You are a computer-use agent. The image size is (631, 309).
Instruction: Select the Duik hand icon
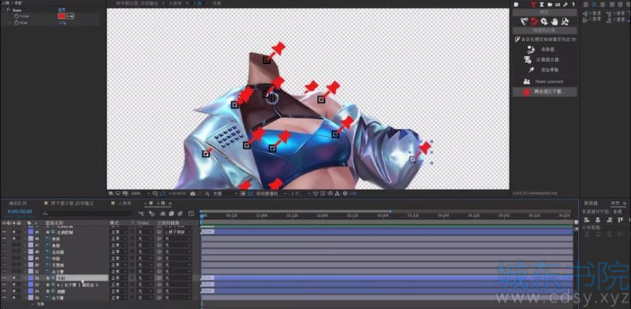[555, 22]
